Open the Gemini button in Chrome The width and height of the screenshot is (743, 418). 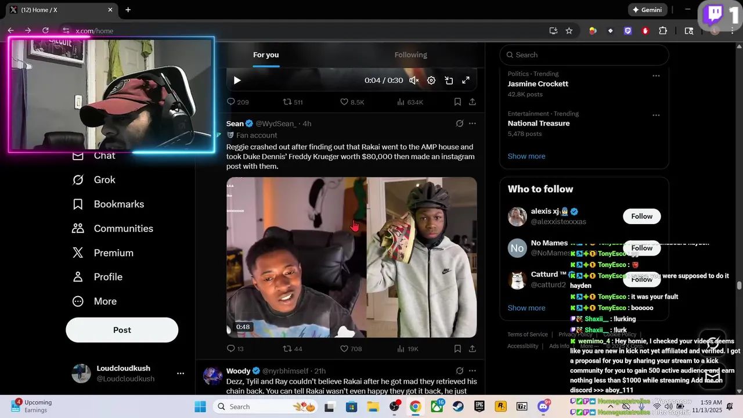pos(647,10)
